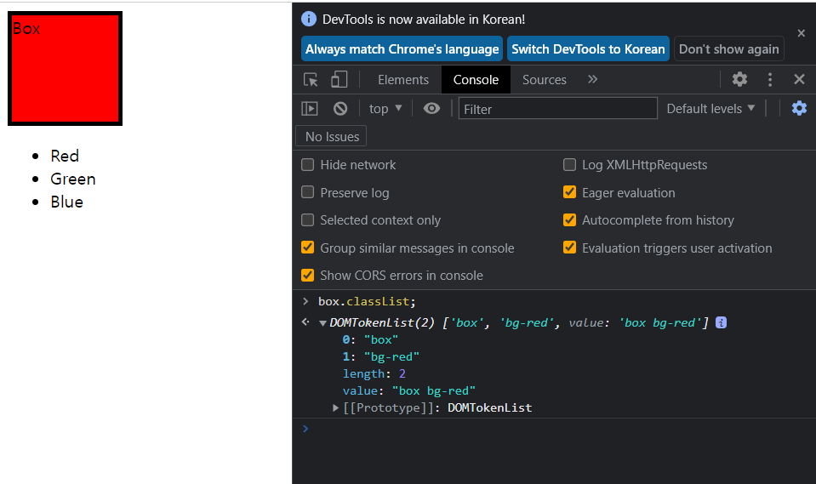Switch to the Elements tab
The height and width of the screenshot is (484, 816).
point(403,80)
